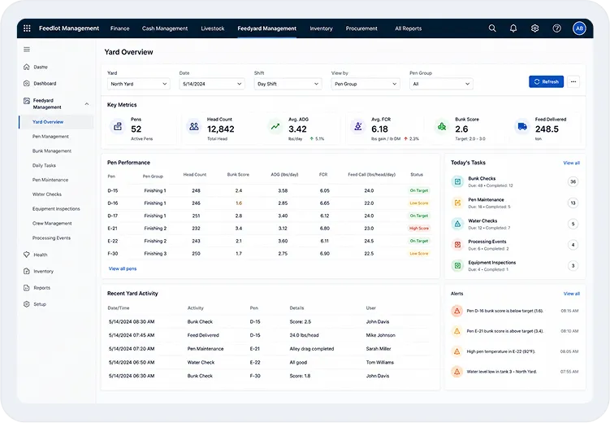Collapse the Feedyard Management sidebar section

[x=87, y=104]
